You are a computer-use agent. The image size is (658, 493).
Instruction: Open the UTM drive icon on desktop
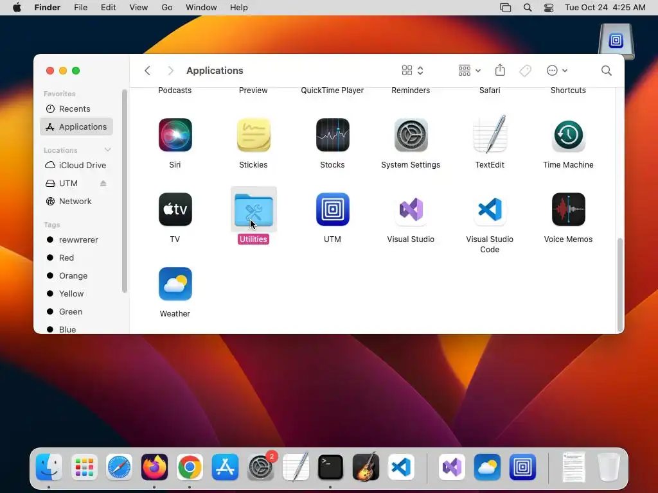click(x=616, y=41)
